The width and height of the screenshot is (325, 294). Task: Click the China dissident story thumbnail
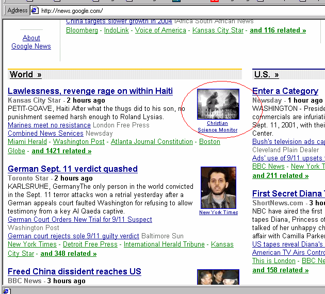coord(218,277)
